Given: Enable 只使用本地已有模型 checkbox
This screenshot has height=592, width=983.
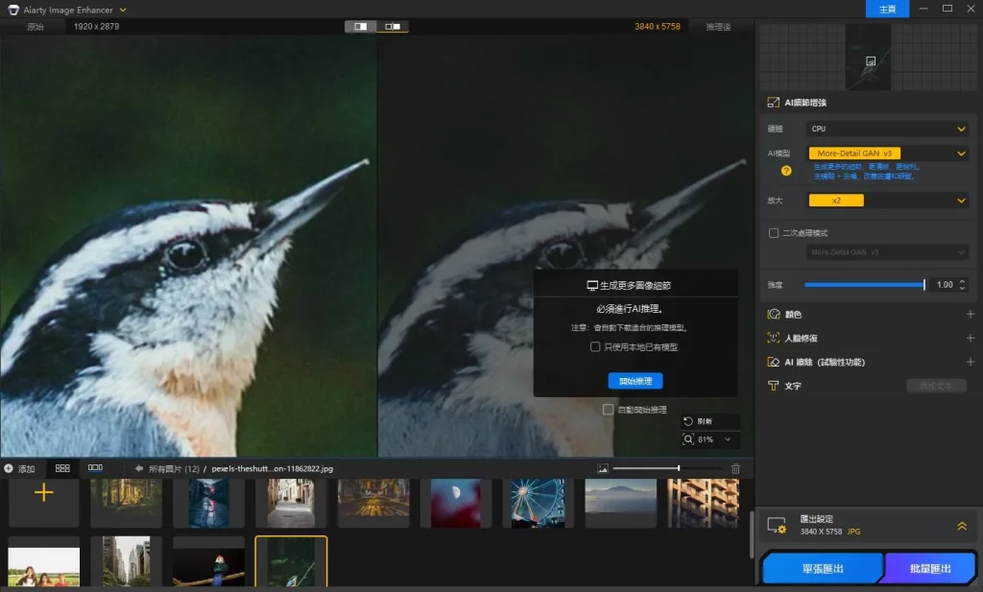Looking at the screenshot, I should (595, 347).
